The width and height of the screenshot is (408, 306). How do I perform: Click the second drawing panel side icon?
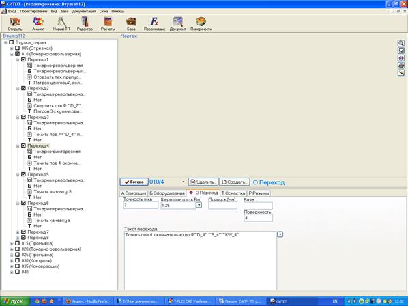pyautogui.click(x=401, y=51)
